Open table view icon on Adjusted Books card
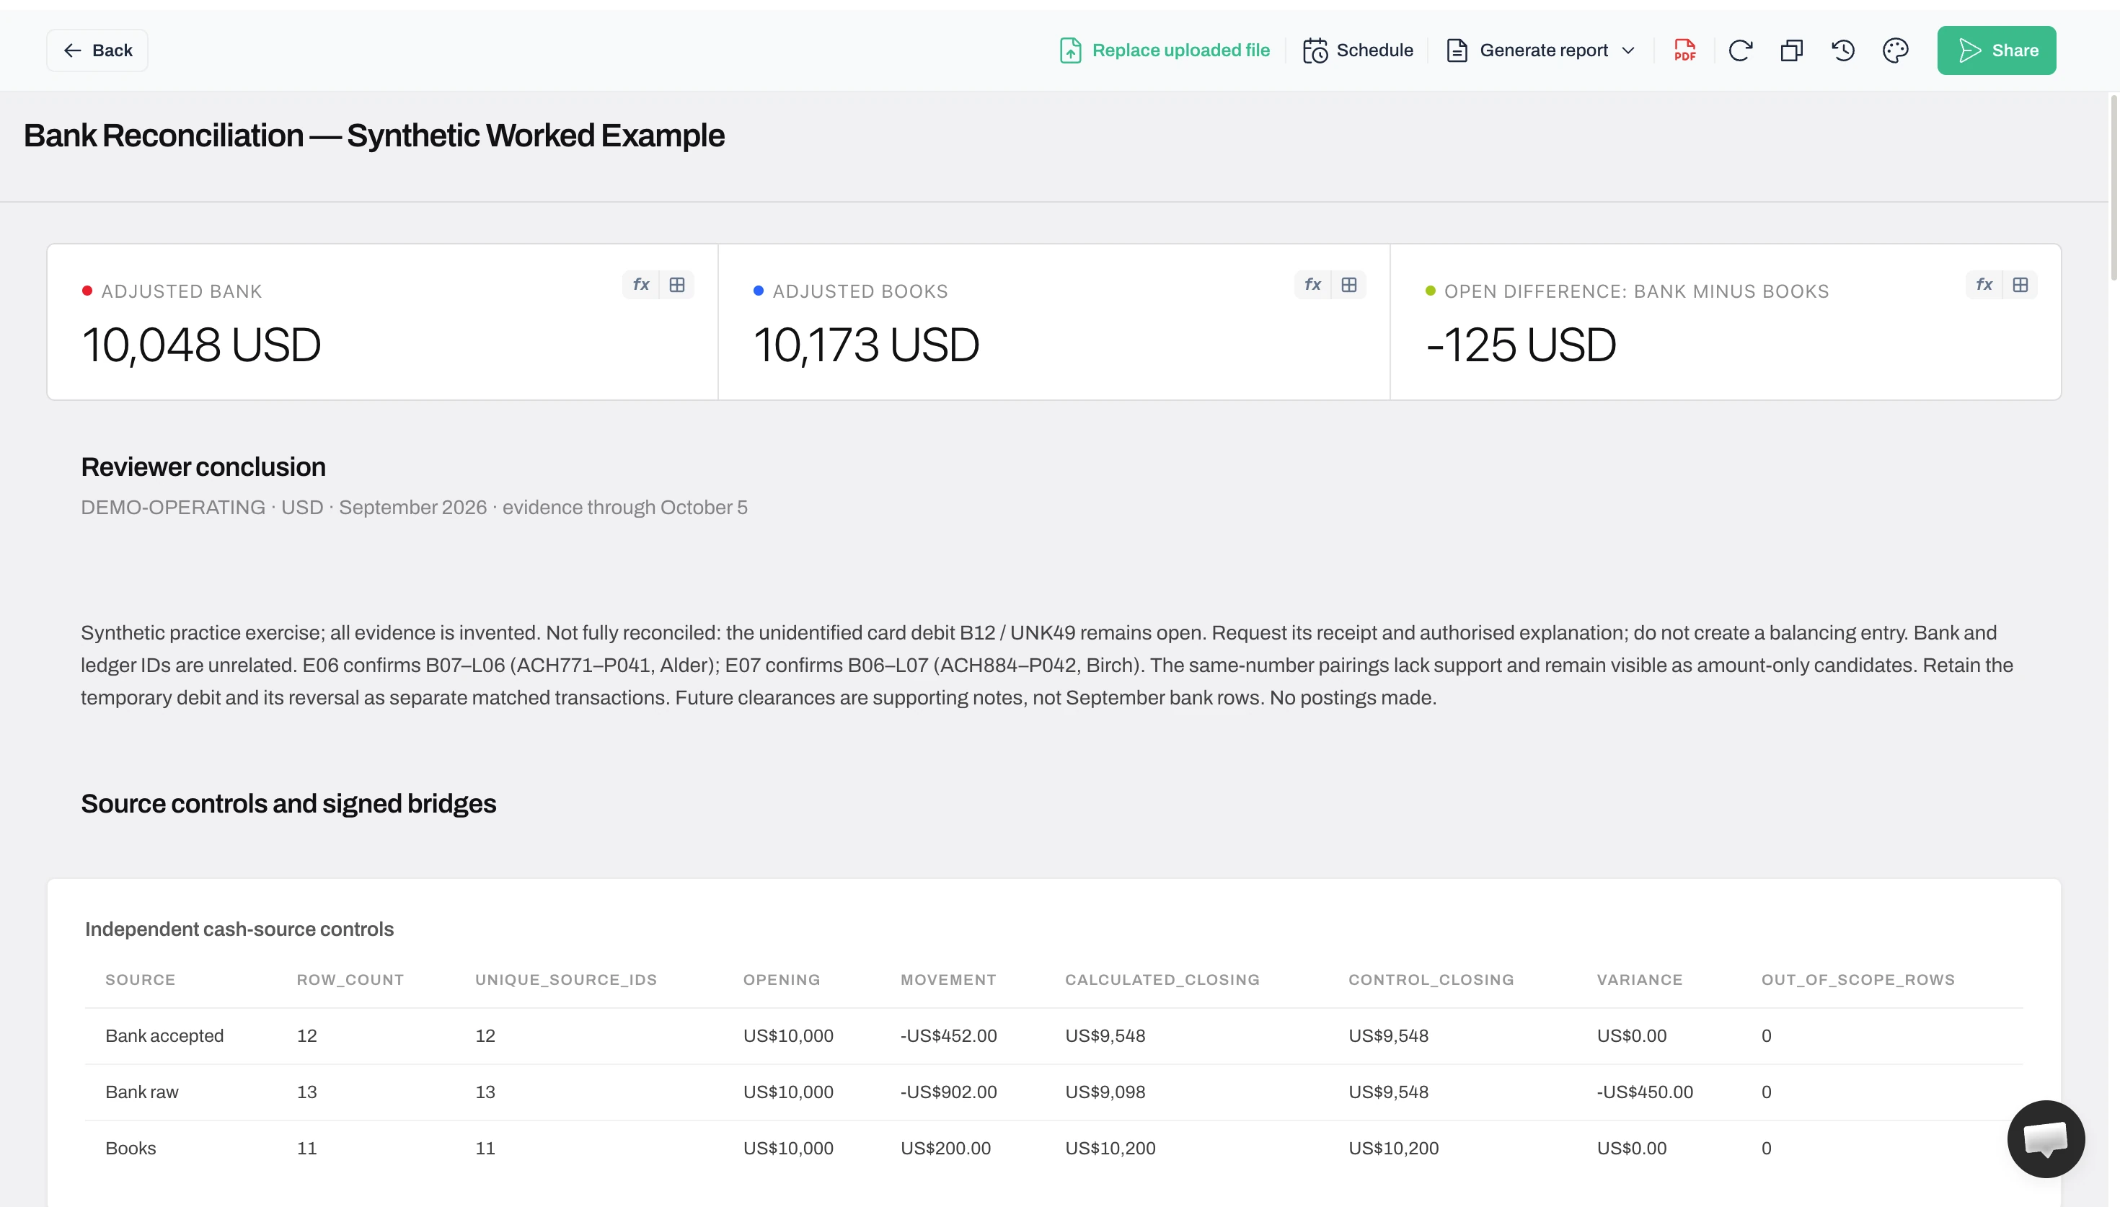The width and height of the screenshot is (2120, 1207). pos(1348,286)
